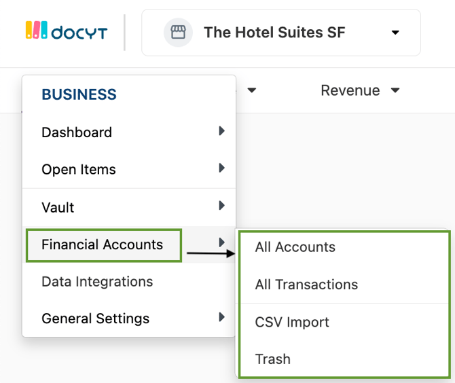Choose All Transactions from the submenu
Image resolution: width=455 pixels, height=383 pixels.
click(306, 285)
